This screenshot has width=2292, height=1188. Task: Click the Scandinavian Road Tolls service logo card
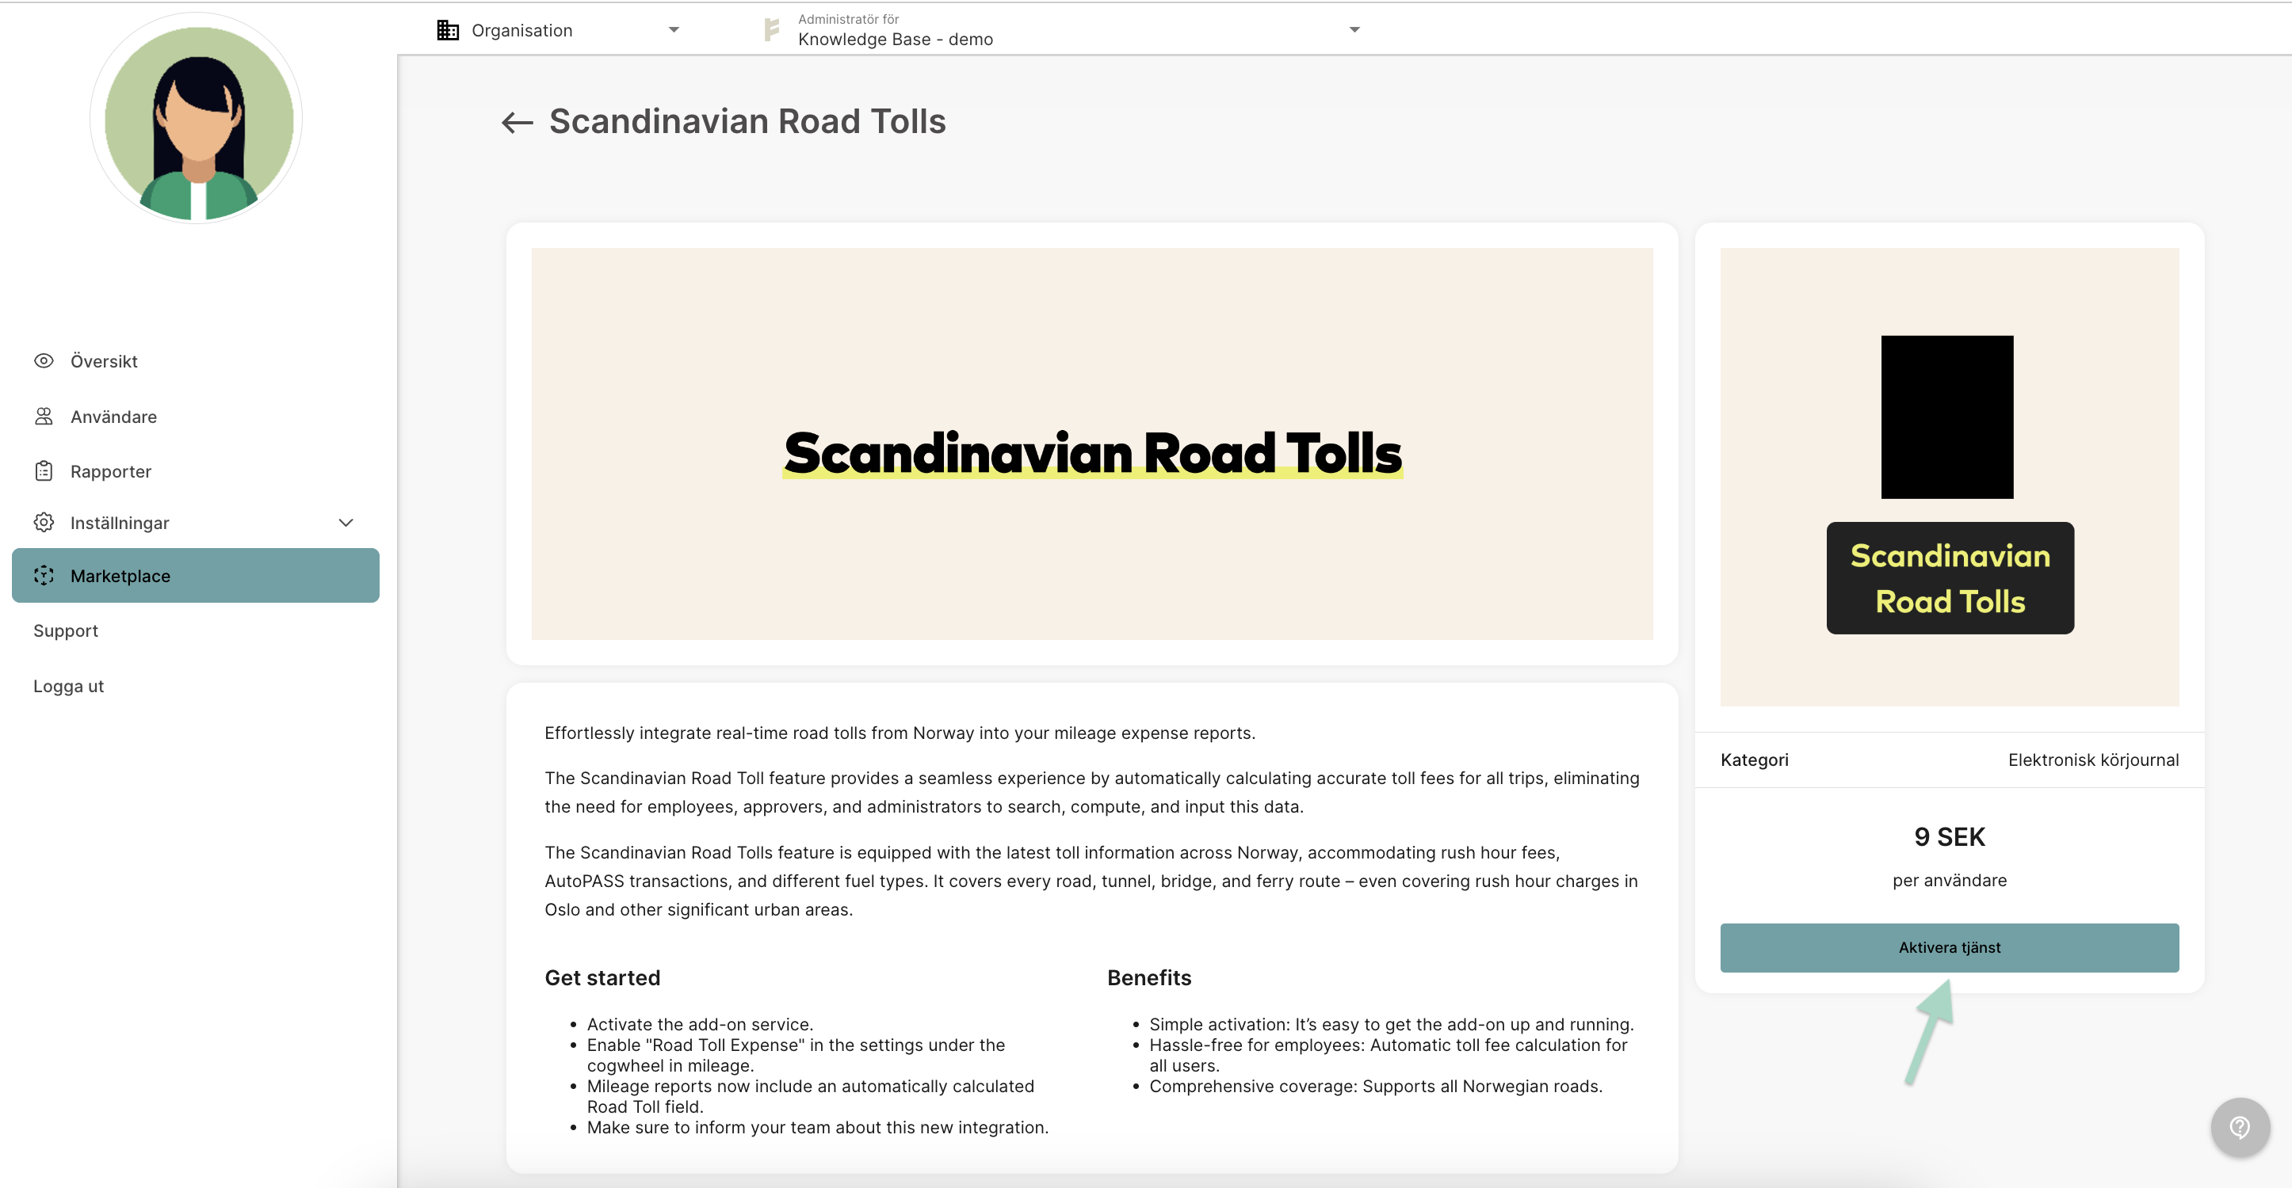(x=1949, y=477)
